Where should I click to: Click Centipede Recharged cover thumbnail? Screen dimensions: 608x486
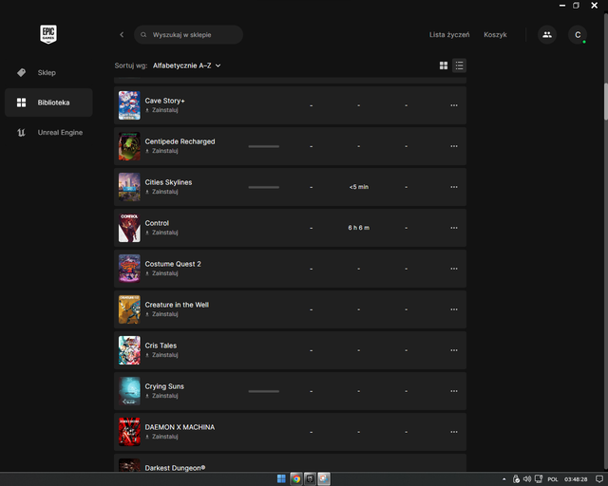point(129,146)
